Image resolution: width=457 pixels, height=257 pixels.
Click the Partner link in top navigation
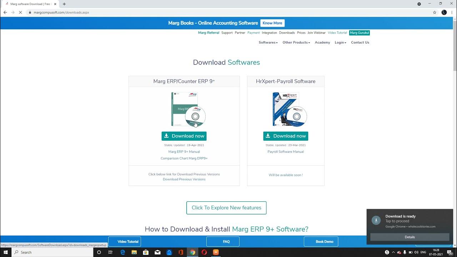coord(240,33)
